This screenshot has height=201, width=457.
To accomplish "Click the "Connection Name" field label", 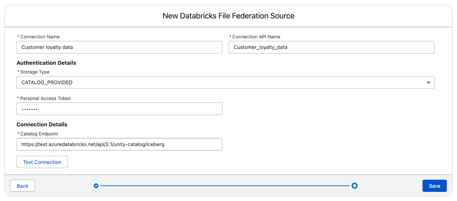I will (40, 37).
